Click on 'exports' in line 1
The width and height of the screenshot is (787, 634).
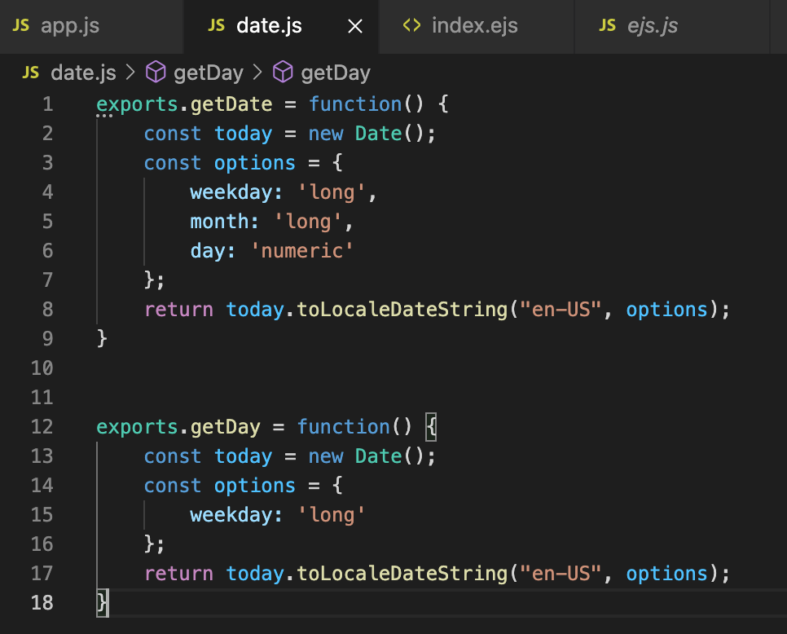coord(137,104)
